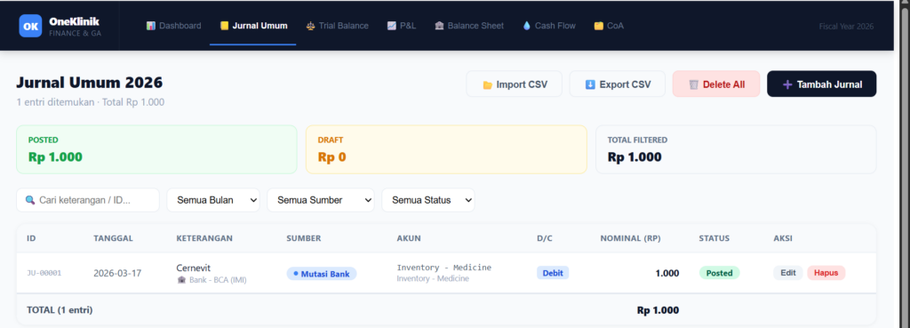Click the STATUS column header
The image size is (910, 328).
(714, 238)
